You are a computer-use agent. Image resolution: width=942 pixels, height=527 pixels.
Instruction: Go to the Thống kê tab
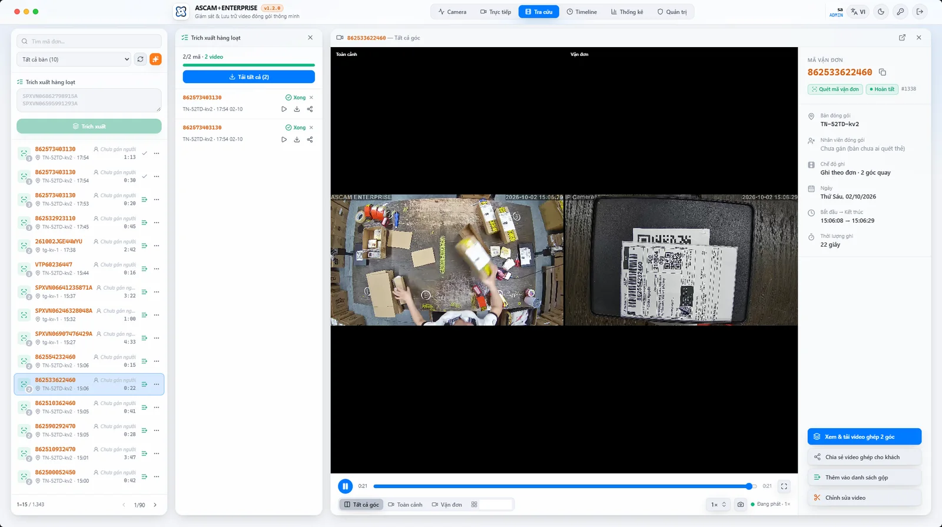tap(627, 12)
